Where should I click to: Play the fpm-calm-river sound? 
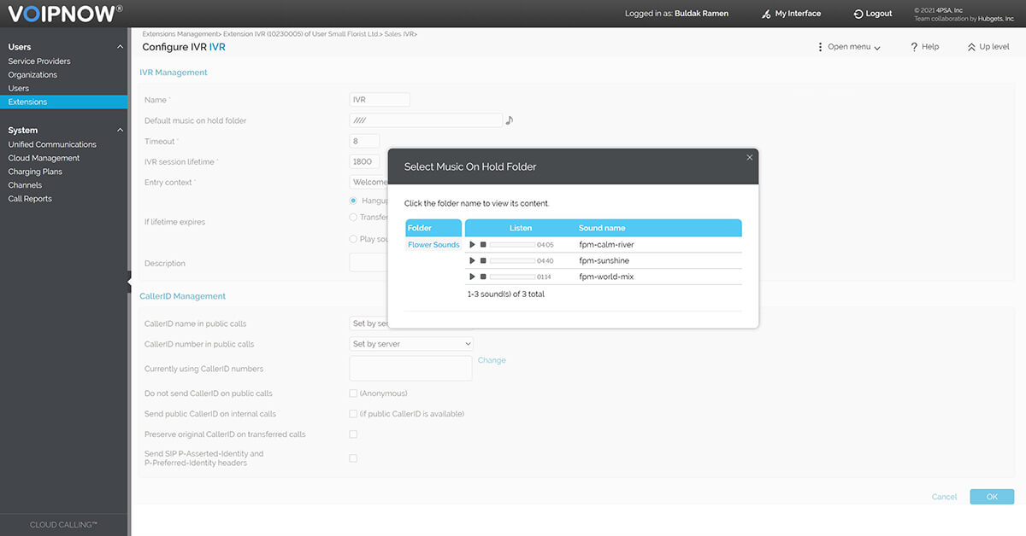(472, 245)
